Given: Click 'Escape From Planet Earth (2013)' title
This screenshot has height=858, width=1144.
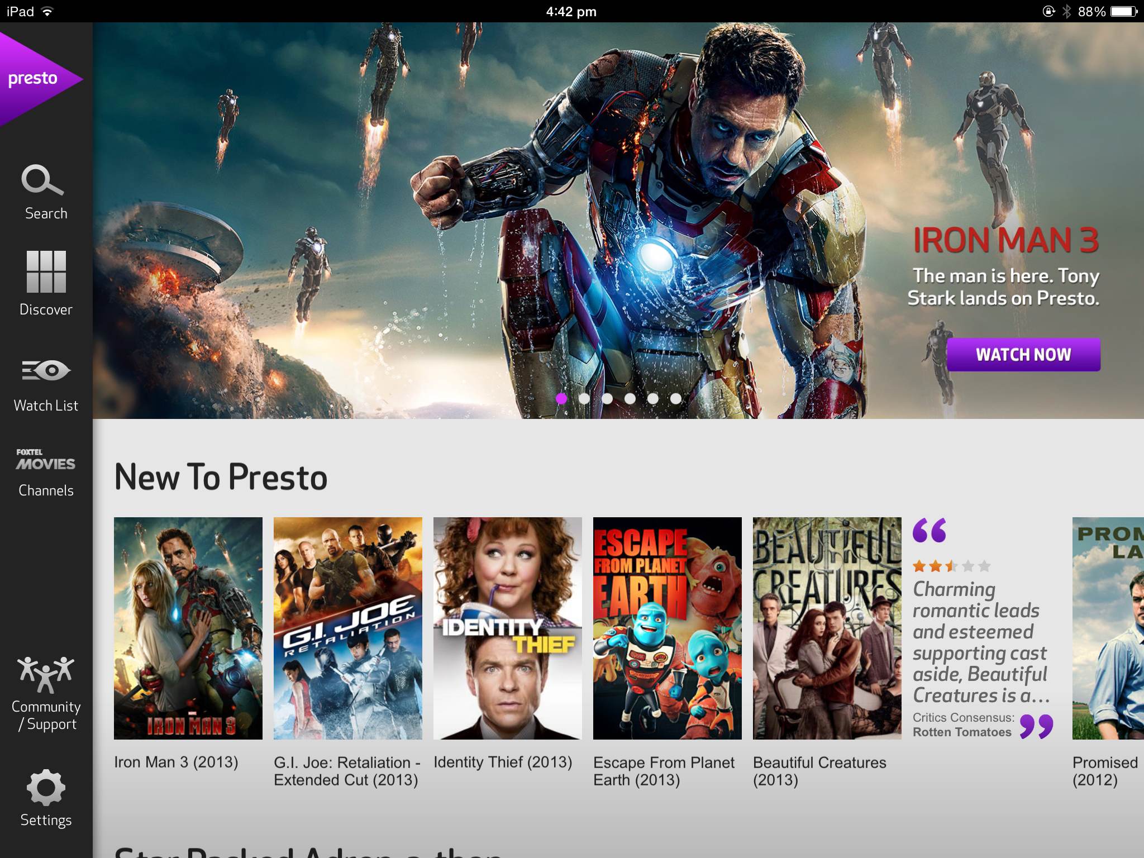Looking at the screenshot, I should pyautogui.click(x=664, y=771).
